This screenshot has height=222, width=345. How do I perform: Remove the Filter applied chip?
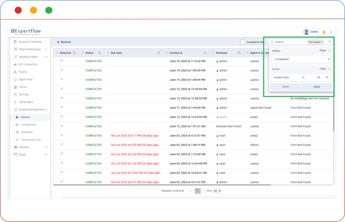coord(322,42)
